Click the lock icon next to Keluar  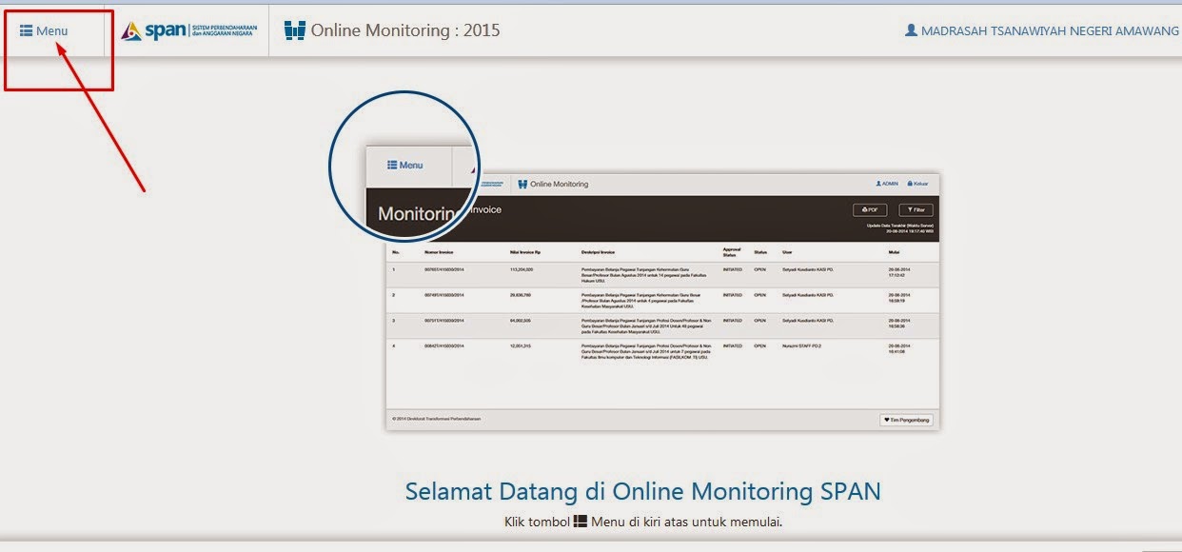pyautogui.click(x=909, y=183)
